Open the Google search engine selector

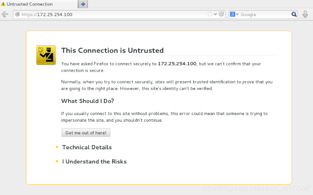(x=234, y=15)
